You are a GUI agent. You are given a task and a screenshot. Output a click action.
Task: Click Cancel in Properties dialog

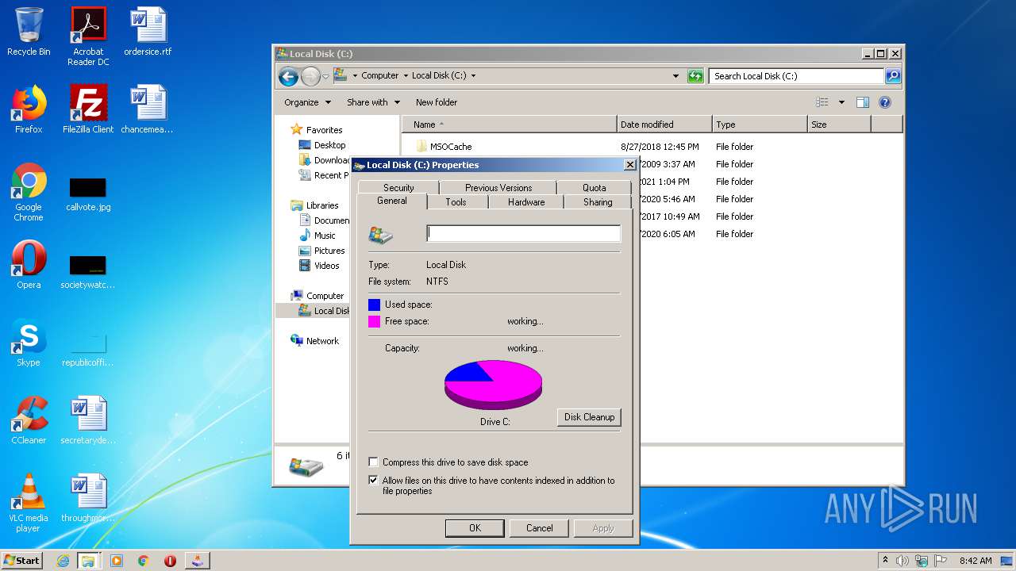(x=539, y=528)
